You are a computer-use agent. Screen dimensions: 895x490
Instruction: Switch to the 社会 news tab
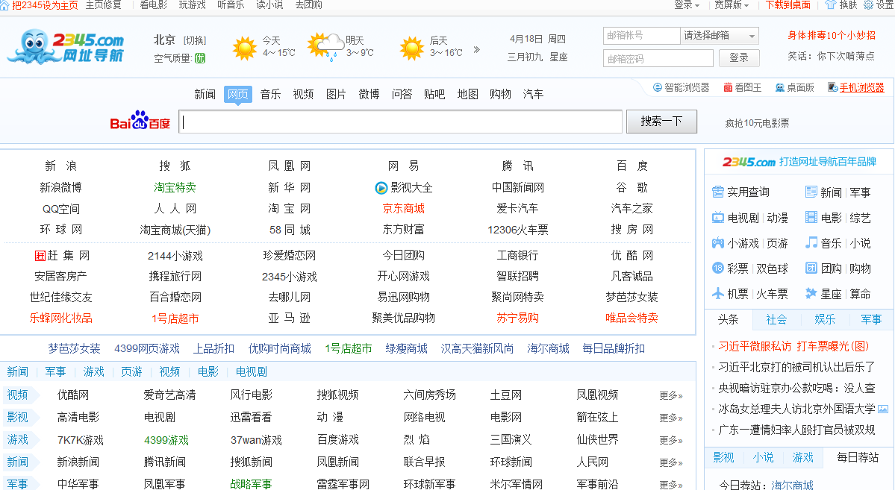(x=776, y=319)
